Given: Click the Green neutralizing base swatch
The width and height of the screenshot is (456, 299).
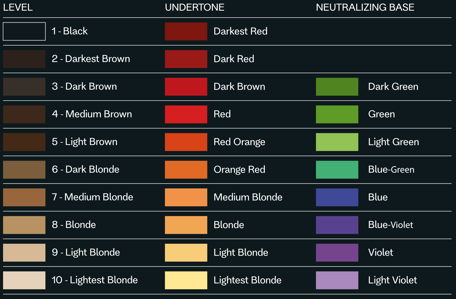Looking at the screenshot, I should pyautogui.click(x=337, y=114).
